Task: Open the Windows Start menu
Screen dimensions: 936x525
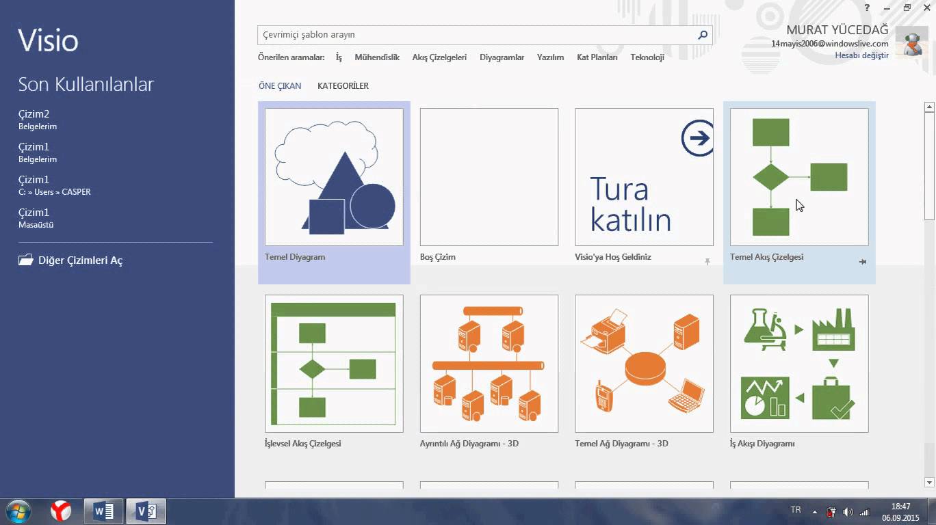Action: pos(18,511)
